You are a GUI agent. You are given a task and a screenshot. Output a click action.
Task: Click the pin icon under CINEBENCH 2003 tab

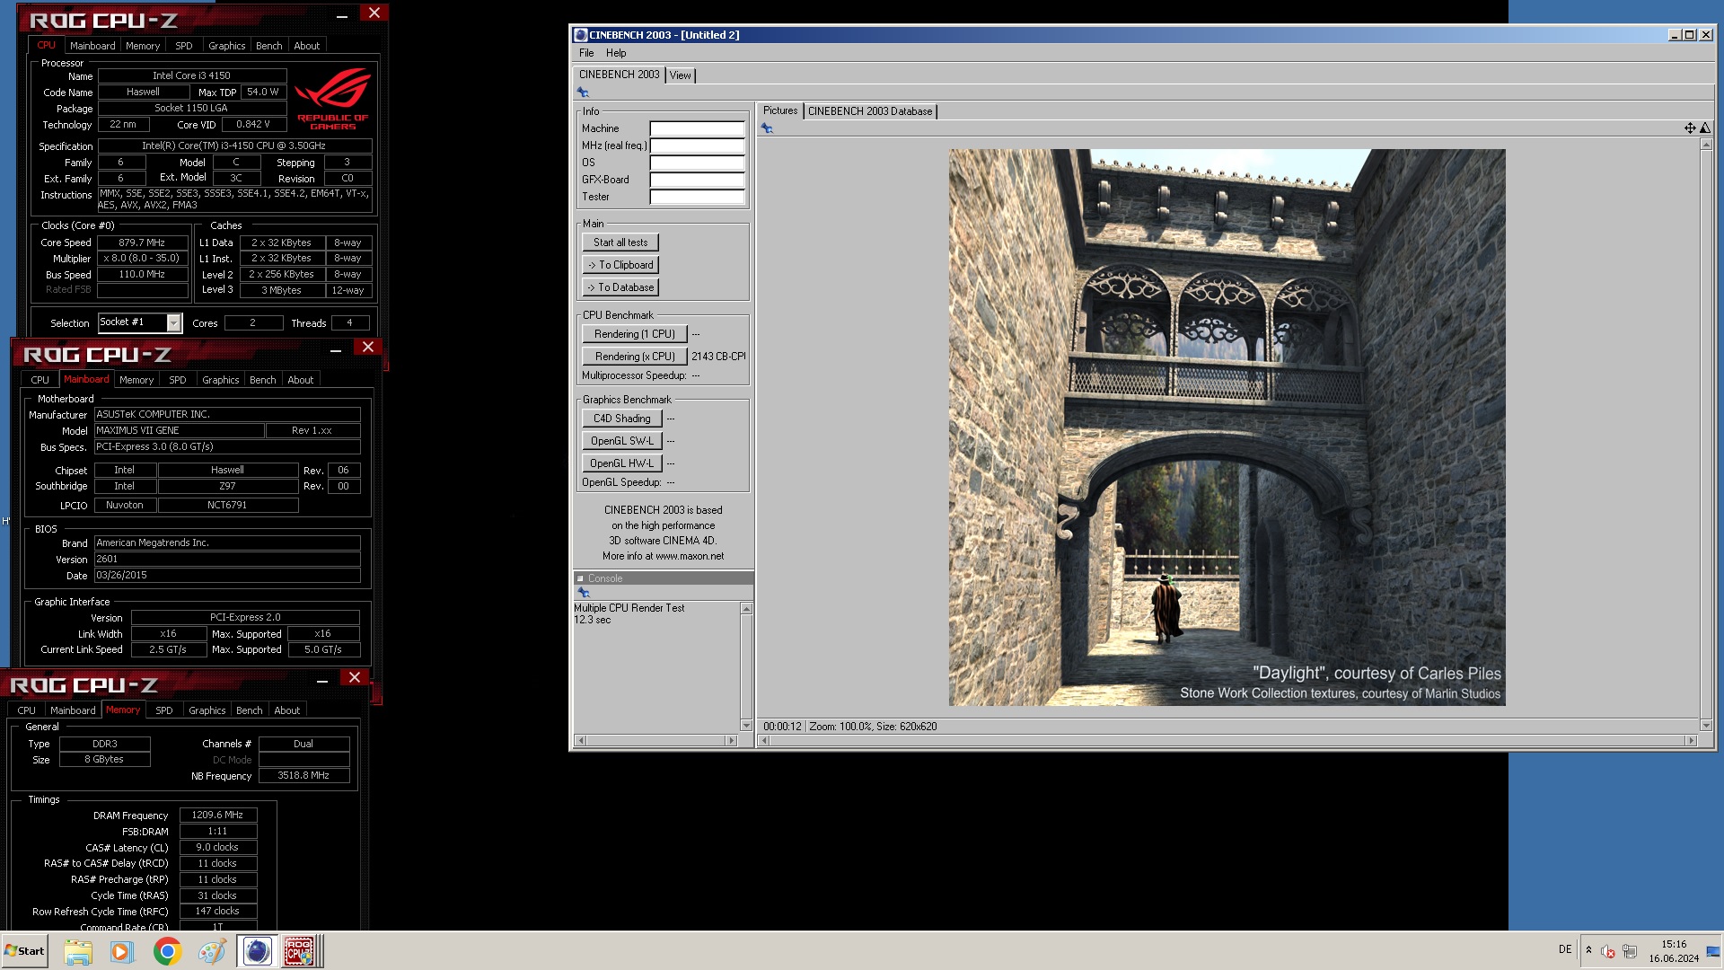point(583,93)
